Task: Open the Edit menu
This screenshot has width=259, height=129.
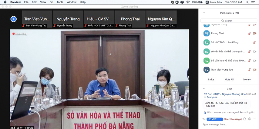Action: tap(34, 2)
